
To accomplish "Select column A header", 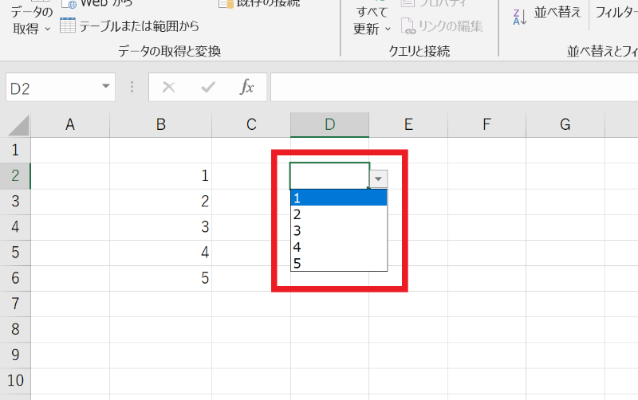I will (x=70, y=125).
